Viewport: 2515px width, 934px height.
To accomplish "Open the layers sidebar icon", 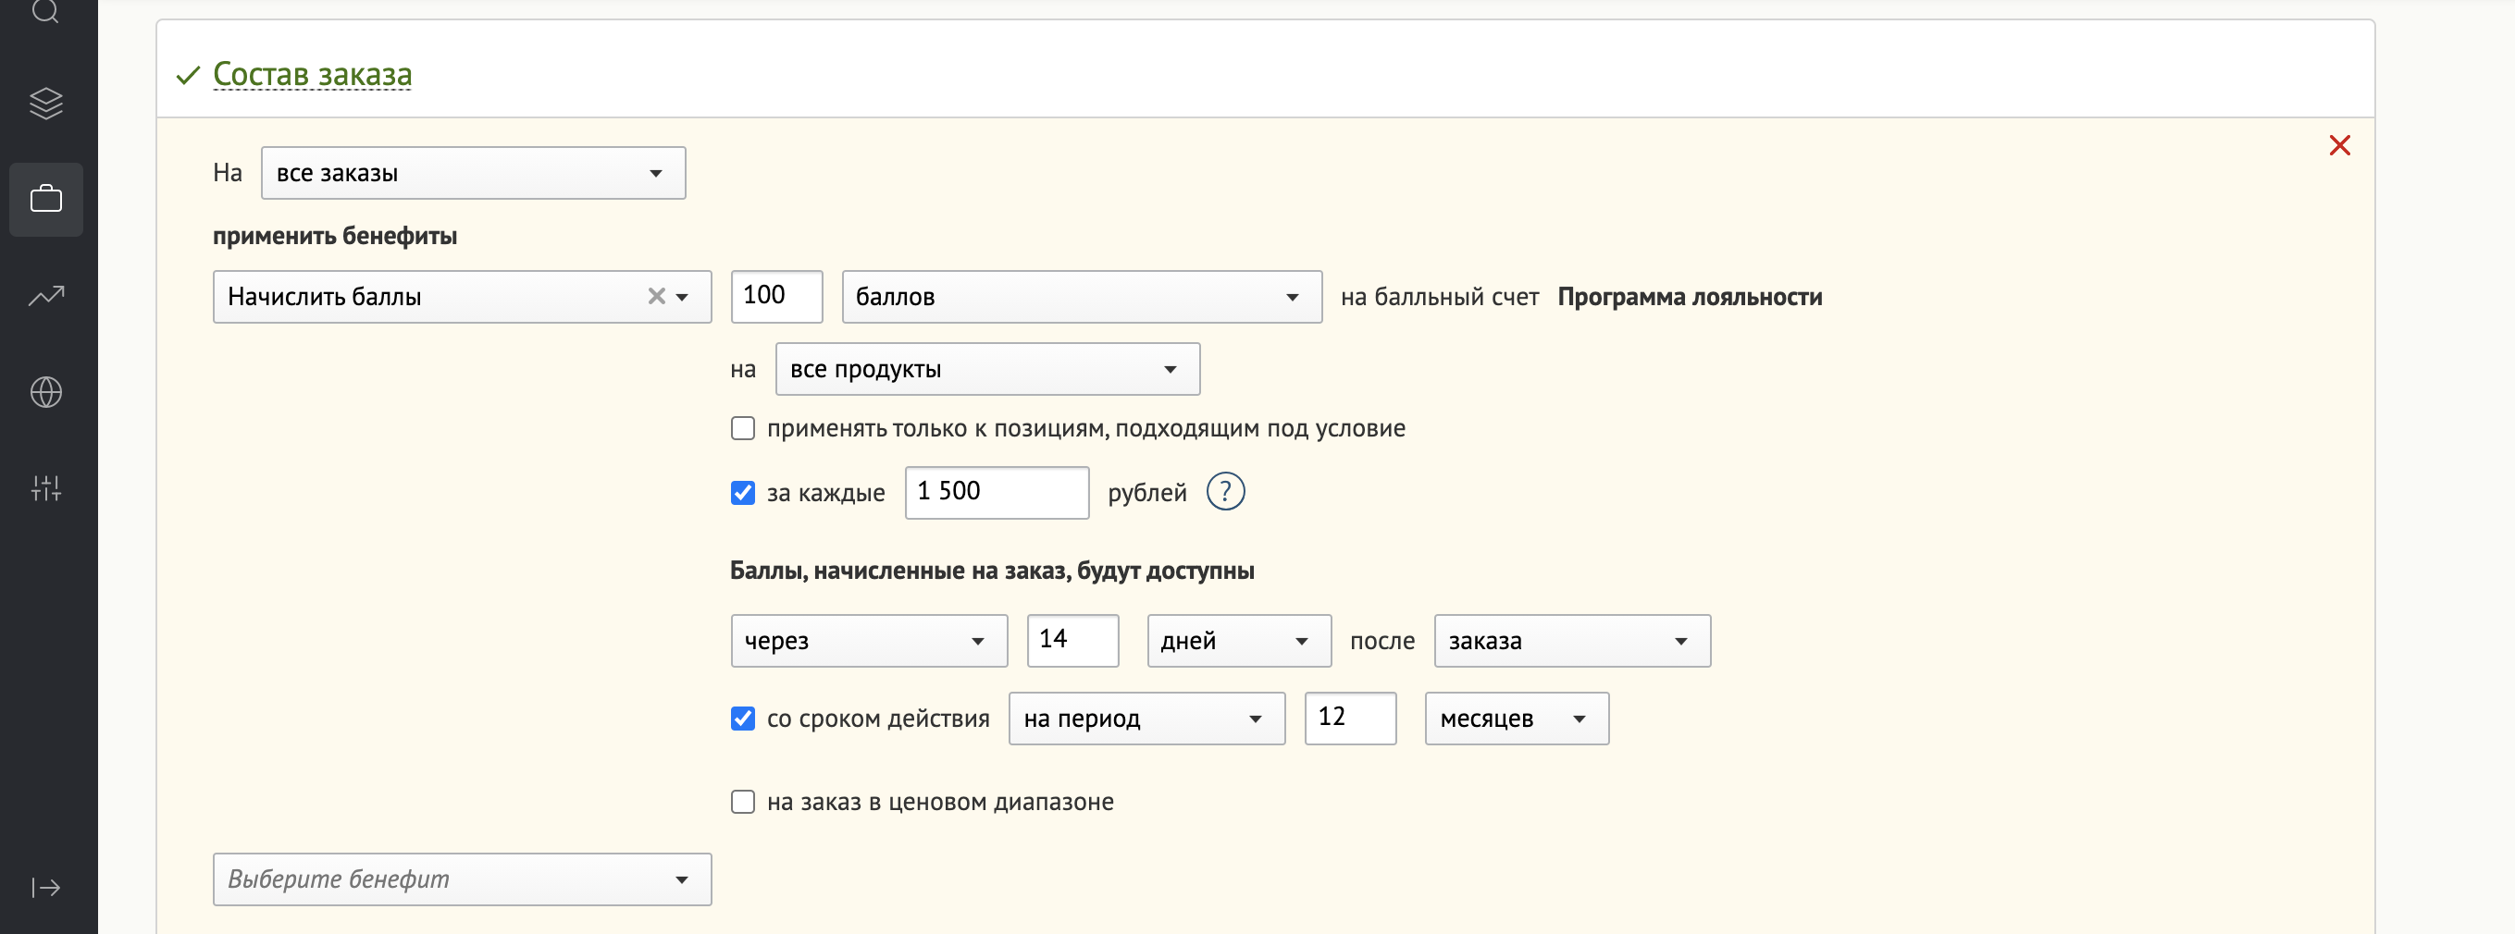I will click(x=46, y=104).
